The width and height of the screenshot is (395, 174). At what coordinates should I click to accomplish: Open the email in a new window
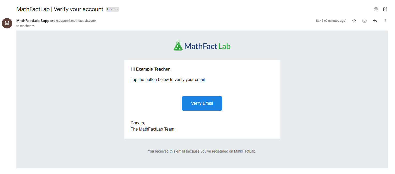tap(385, 9)
